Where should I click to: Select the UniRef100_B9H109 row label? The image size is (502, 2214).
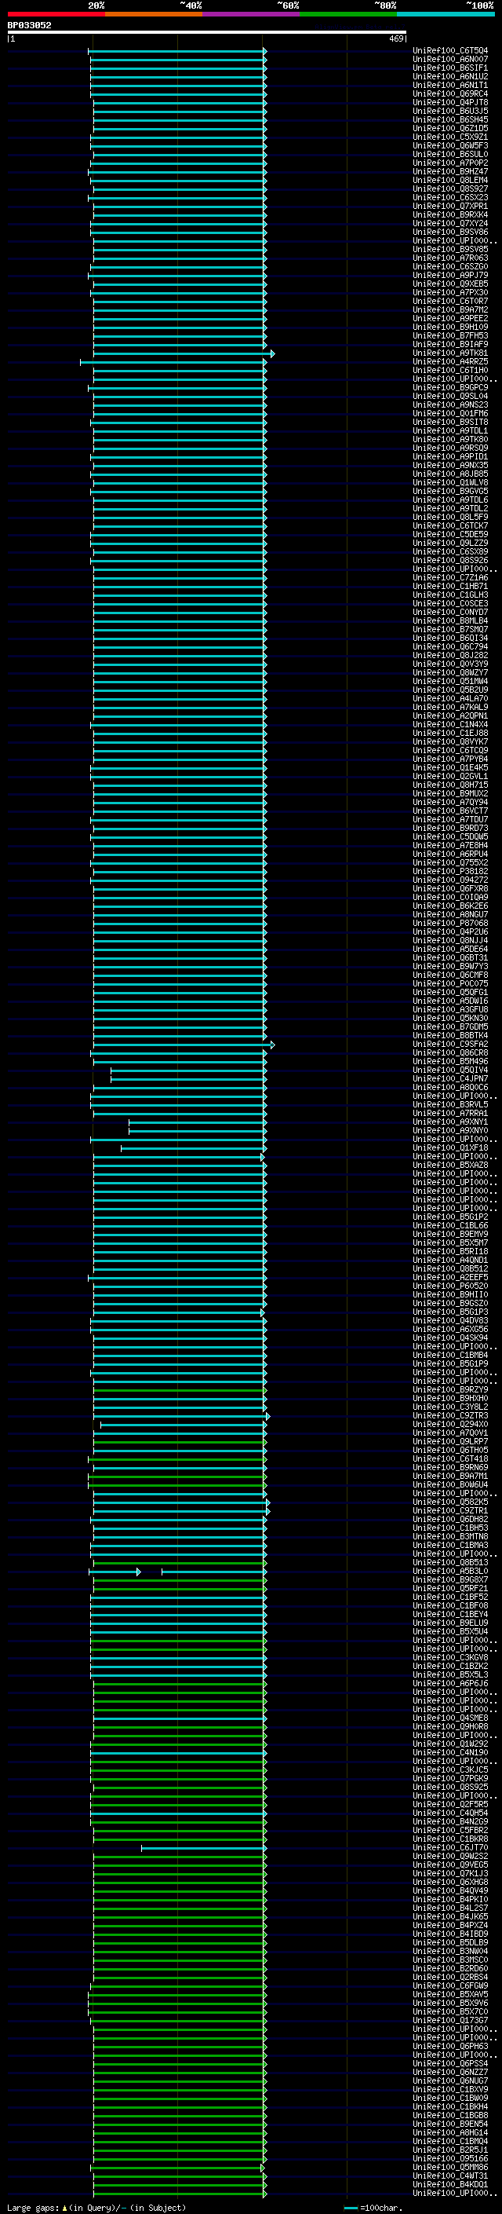pyautogui.click(x=450, y=328)
